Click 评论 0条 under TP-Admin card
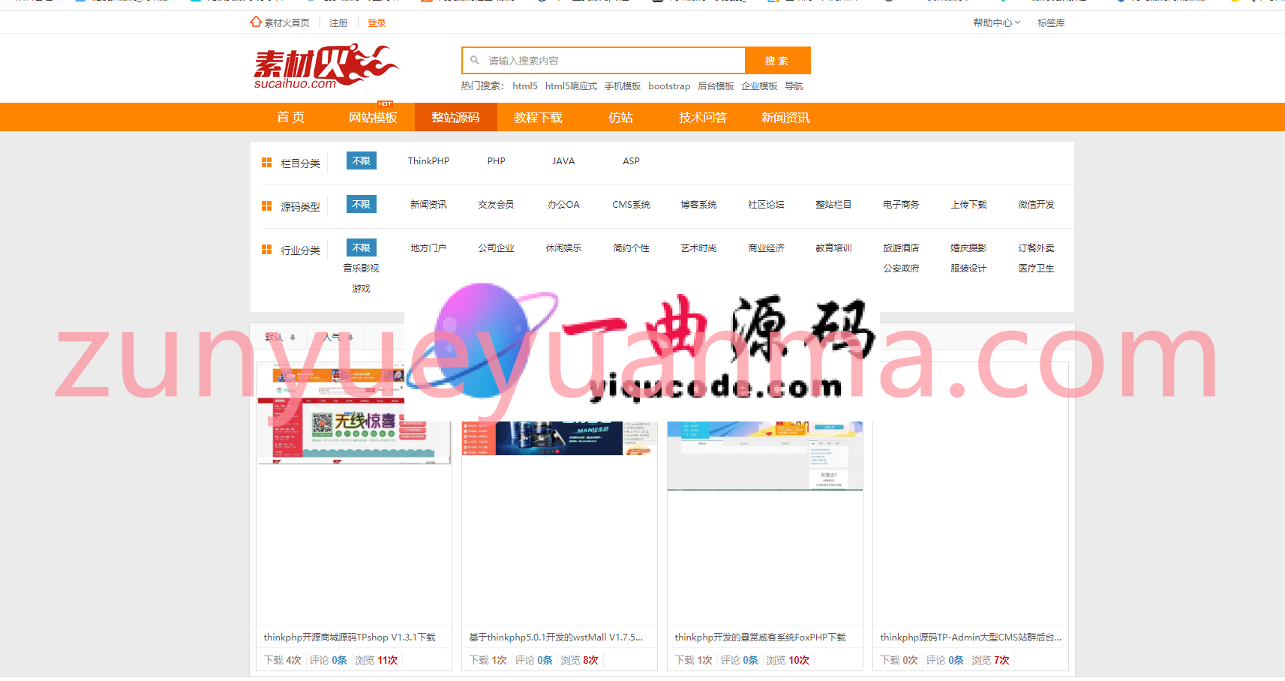1285x681 pixels. coord(944,660)
